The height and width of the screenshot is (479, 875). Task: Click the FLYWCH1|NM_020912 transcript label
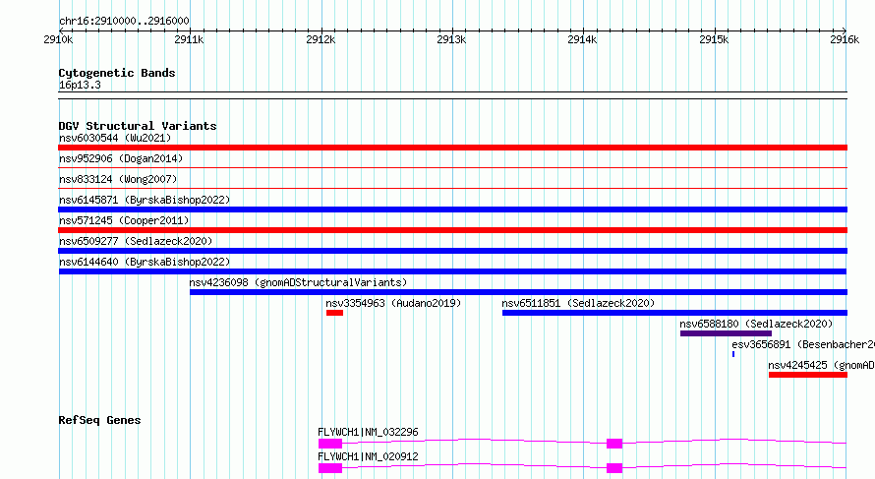point(368,456)
